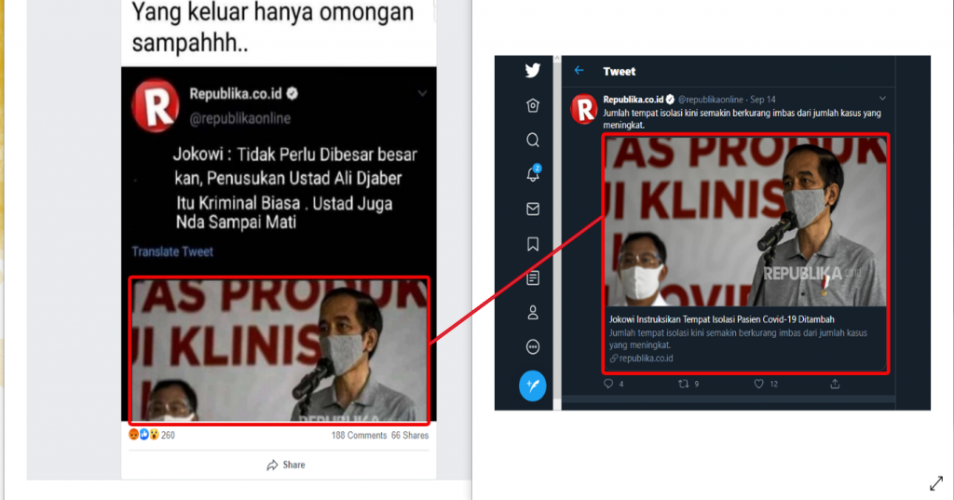This screenshot has width=954, height=500.
Task: Open Profile person icon
Action: (532, 313)
